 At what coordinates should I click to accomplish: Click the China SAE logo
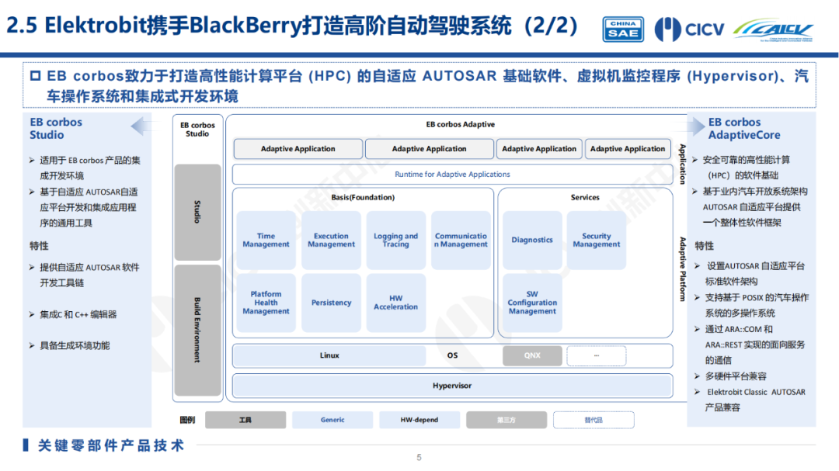pyautogui.click(x=622, y=29)
